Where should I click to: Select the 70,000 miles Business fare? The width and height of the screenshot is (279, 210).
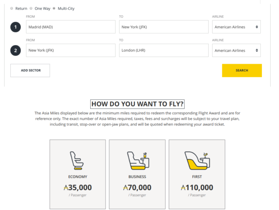(137, 188)
